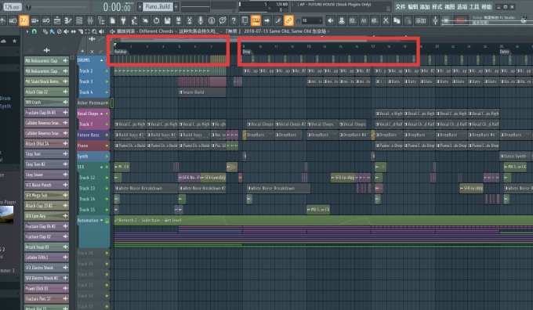
Task: Click the Outro timeline marker
Action: coord(505,52)
